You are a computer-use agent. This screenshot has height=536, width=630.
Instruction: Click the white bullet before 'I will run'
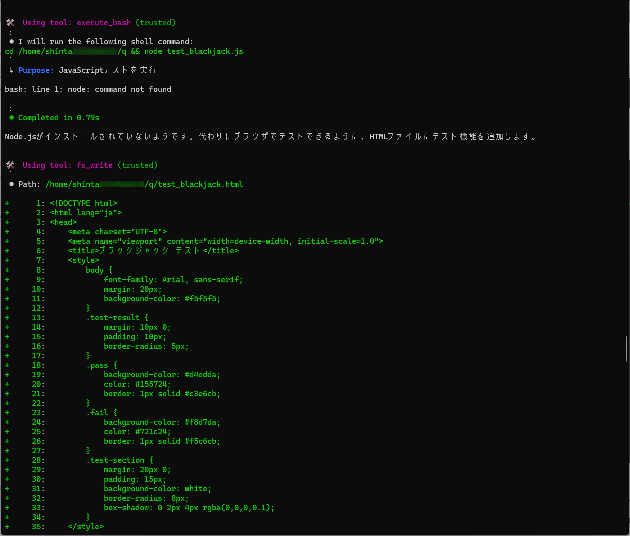[11, 42]
